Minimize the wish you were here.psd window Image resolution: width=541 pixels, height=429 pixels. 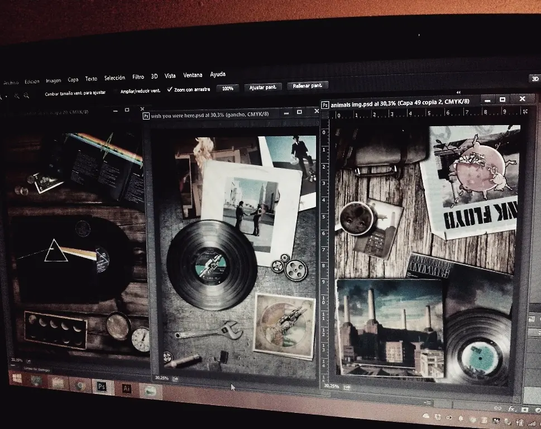[286, 112]
